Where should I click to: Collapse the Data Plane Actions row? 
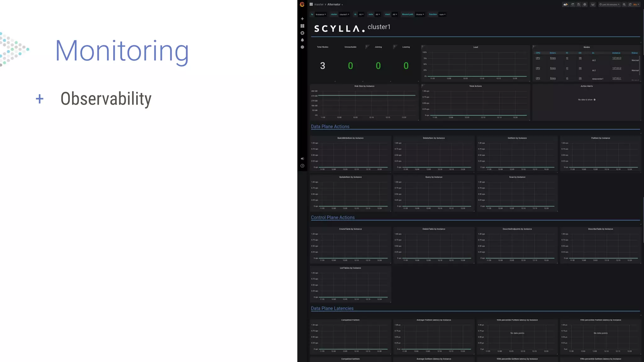330,127
